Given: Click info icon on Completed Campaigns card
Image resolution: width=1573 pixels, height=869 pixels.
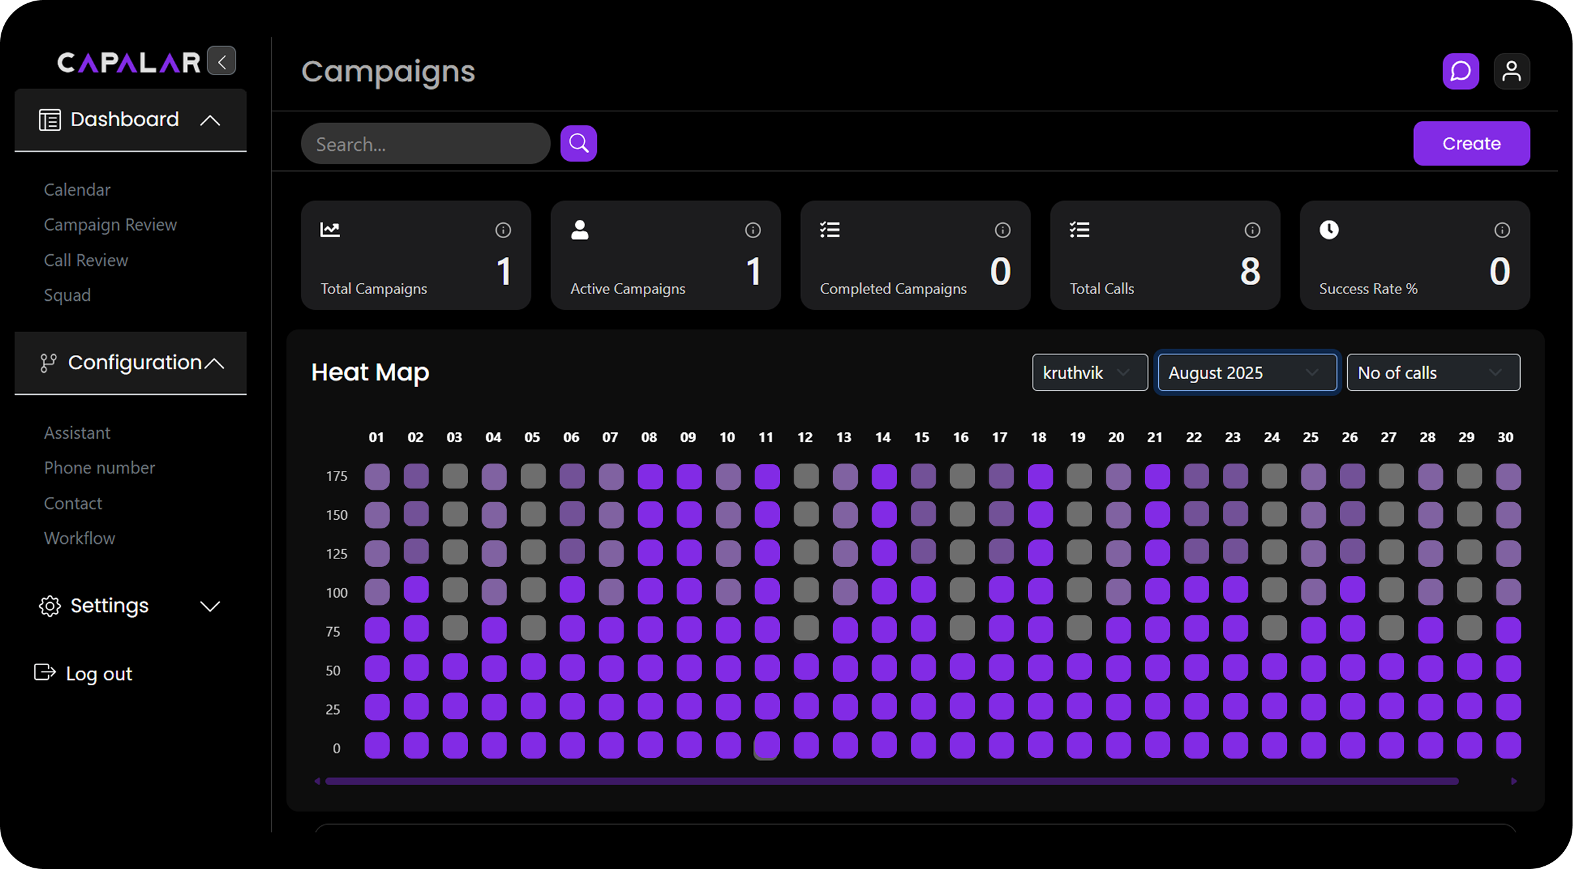Looking at the screenshot, I should coord(1002,230).
